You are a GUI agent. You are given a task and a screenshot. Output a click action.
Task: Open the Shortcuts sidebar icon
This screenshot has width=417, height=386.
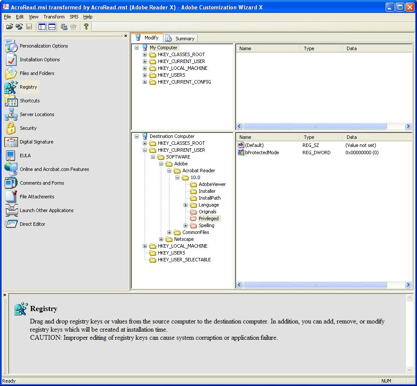click(x=11, y=101)
